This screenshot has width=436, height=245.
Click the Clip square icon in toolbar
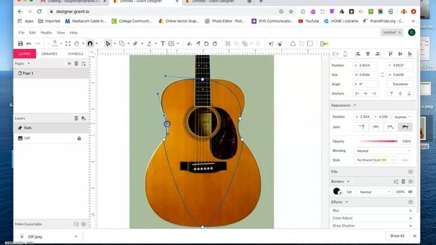tap(310, 44)
